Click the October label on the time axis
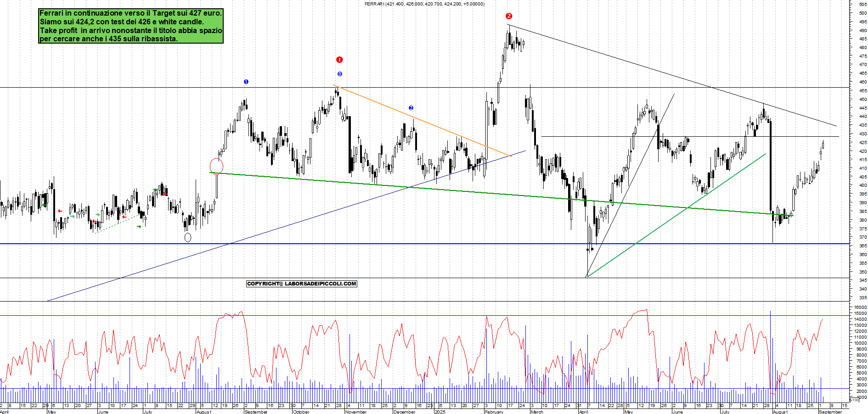The width and height of the screenshot is (868, 414). click(301, 412)
